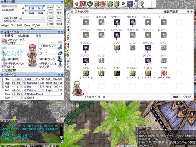This screenshot has width=196, height=147.
Task: Raise Dex stat with its arrow
Action: (x=21, y=94)
